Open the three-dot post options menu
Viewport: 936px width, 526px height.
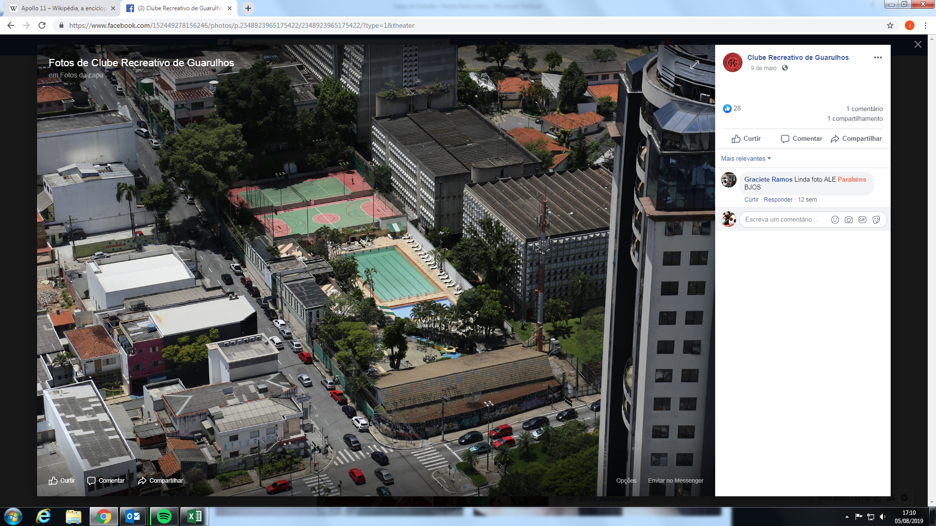[x=877, y=57]
